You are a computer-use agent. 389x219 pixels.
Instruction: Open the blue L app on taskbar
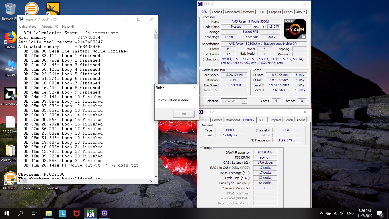[x=63, y=213]
